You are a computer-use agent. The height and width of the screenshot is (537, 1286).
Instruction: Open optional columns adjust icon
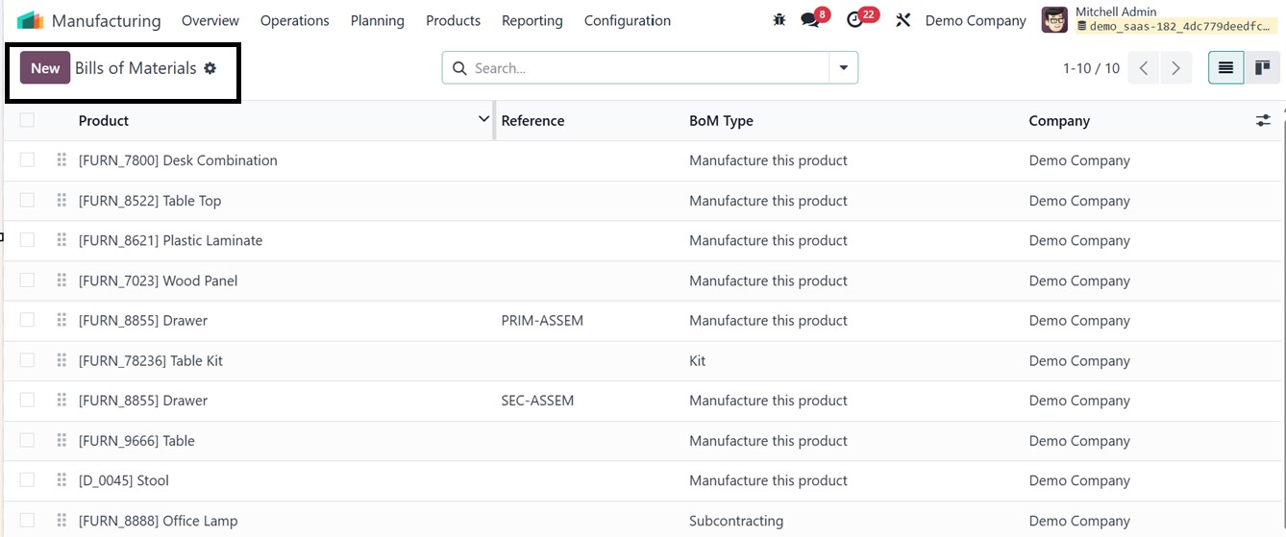[x=1263, y=121]
